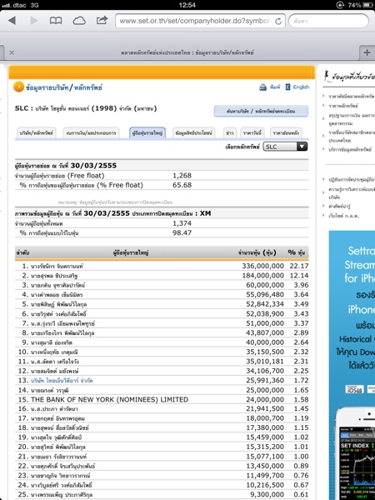Click the orange arrow heading icon
This screenshot has width=375, height=500.
click(x=19, y=87)
